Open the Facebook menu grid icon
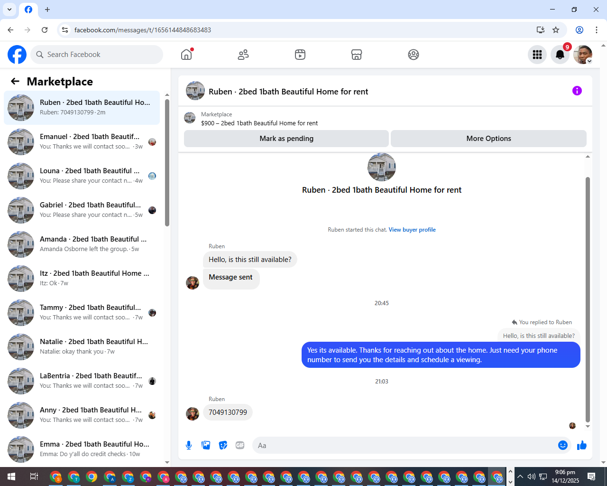 537,55
